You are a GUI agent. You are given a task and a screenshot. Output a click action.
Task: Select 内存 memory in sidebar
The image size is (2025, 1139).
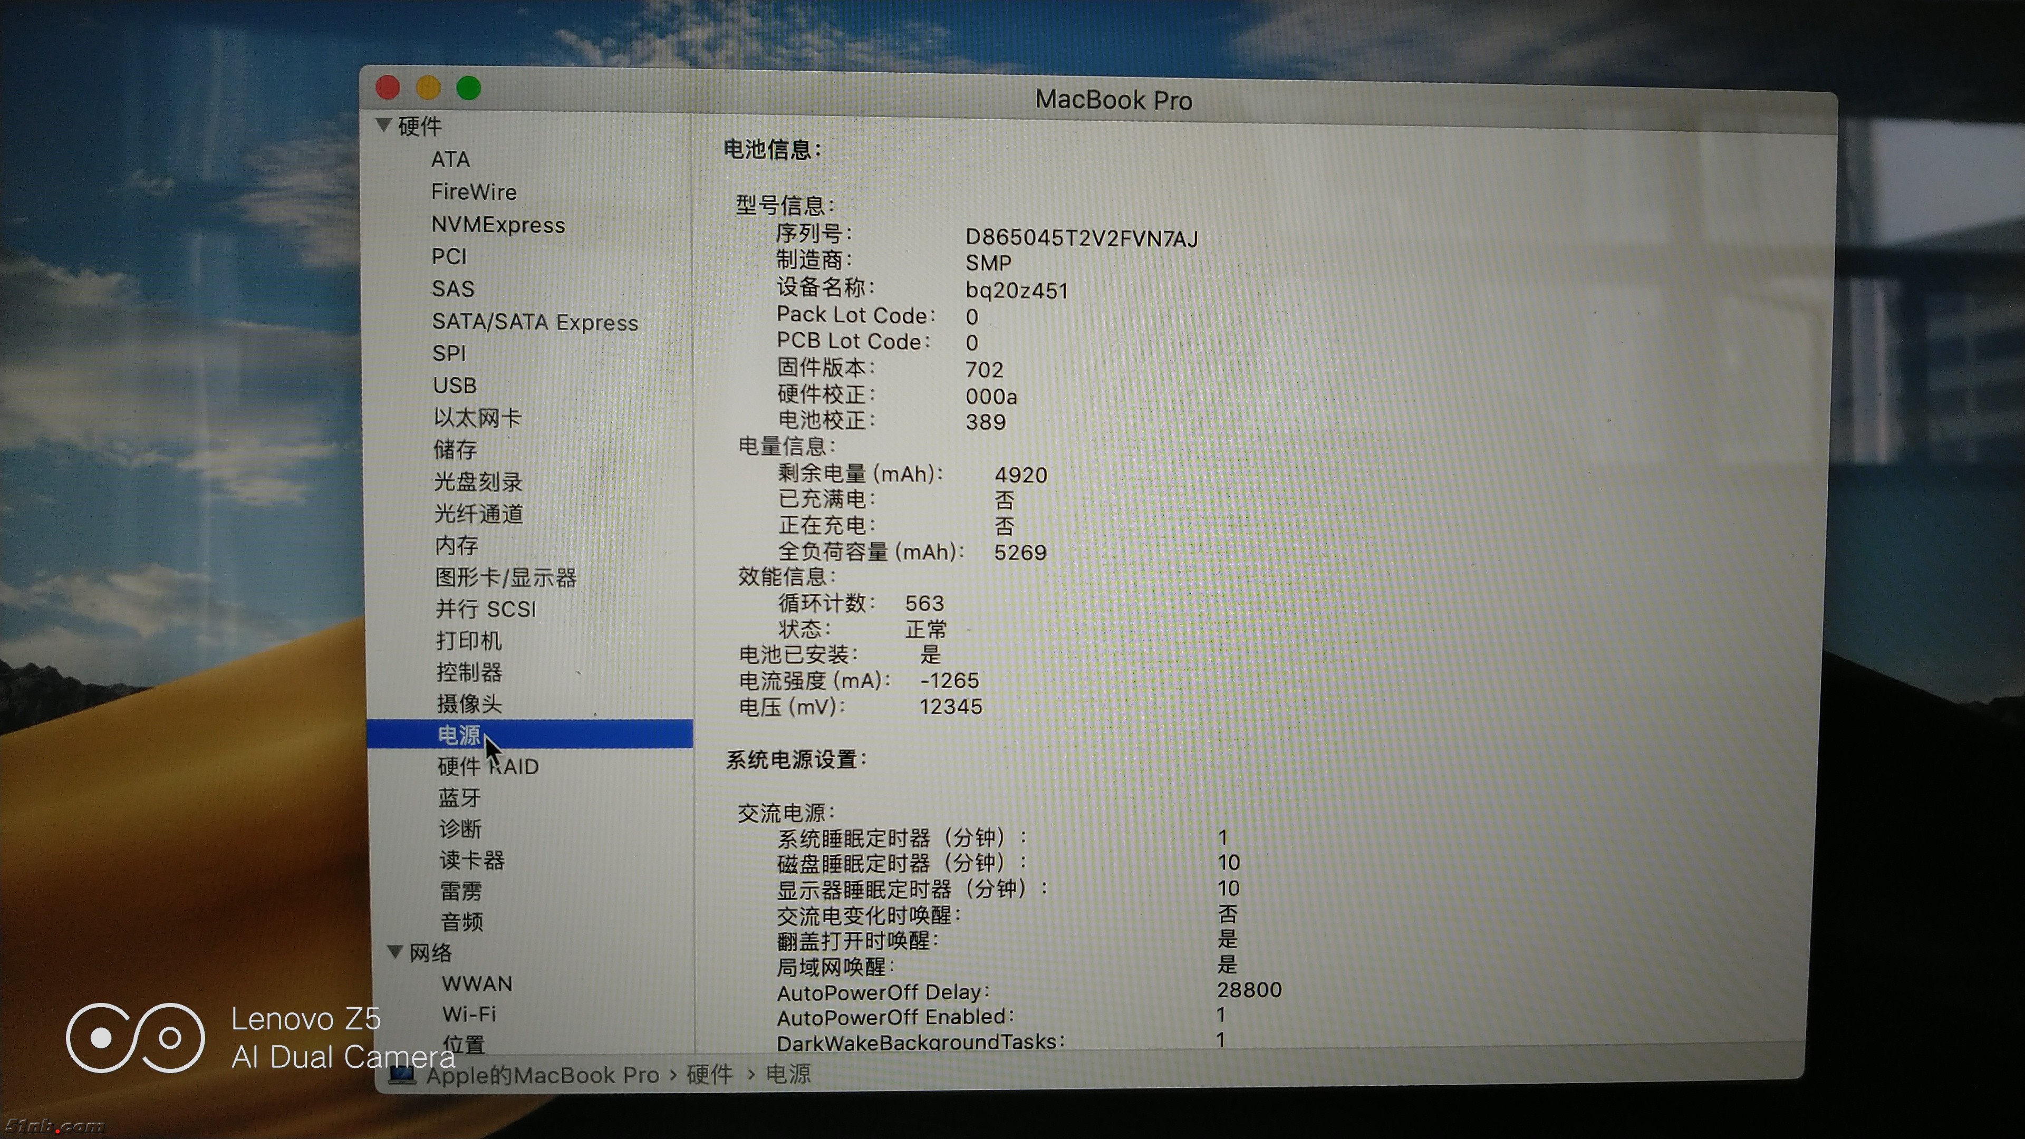point(456,546)
